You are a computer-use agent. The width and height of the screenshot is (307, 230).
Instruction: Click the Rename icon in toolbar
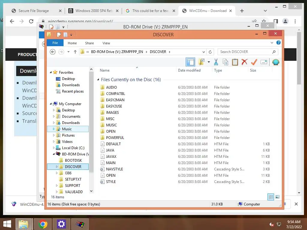coord(264,62)
